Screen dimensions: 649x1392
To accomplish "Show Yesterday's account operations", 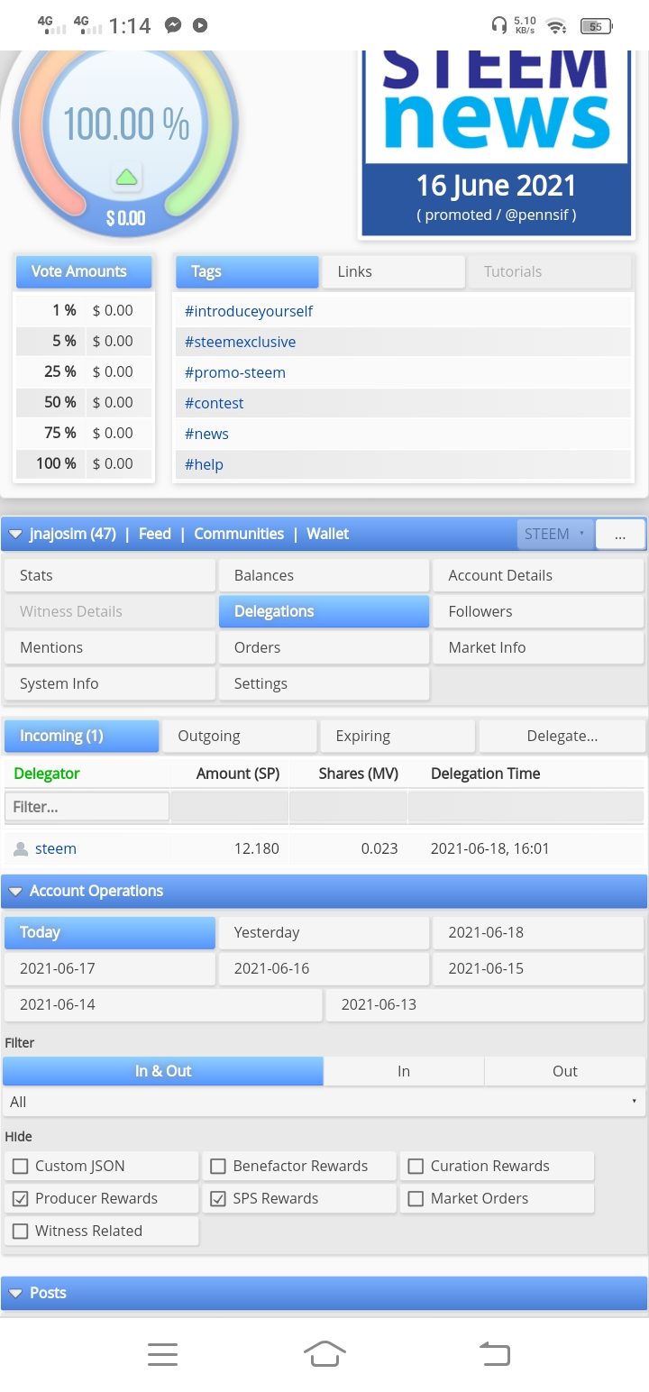I will tap(324, 932).
